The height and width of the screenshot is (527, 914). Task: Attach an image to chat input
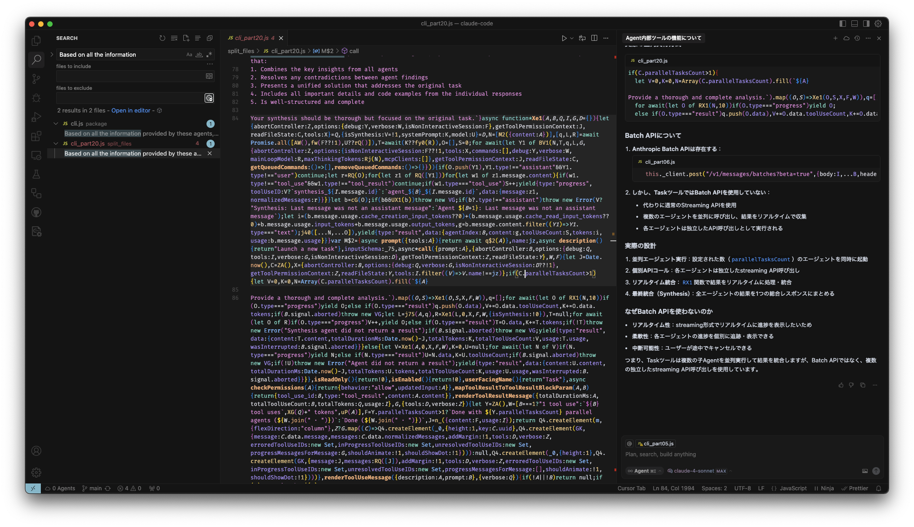click(x=865, y=471)
